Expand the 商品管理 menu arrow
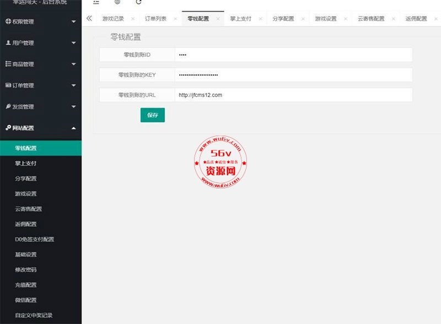Viewport: 441px width, 324px height. (74, 64)
